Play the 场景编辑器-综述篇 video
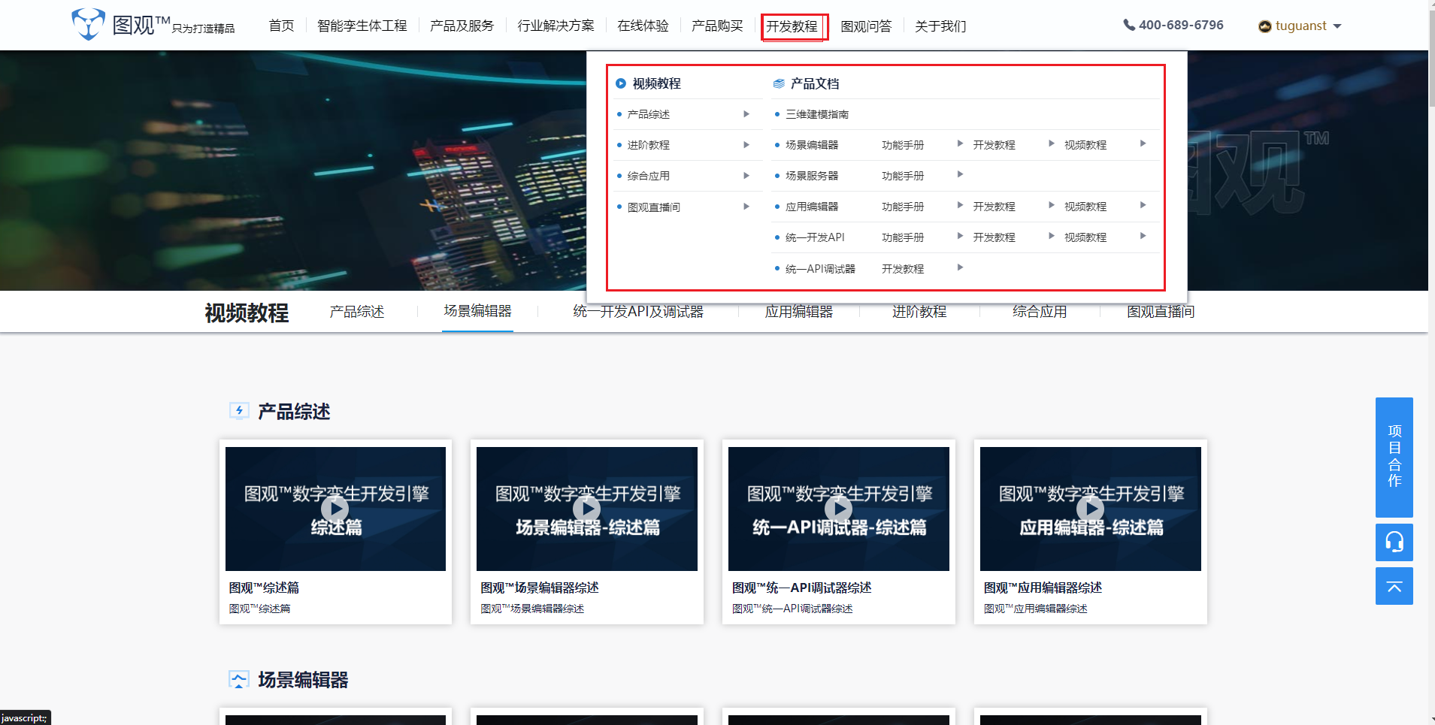 (x=587, y=509)
